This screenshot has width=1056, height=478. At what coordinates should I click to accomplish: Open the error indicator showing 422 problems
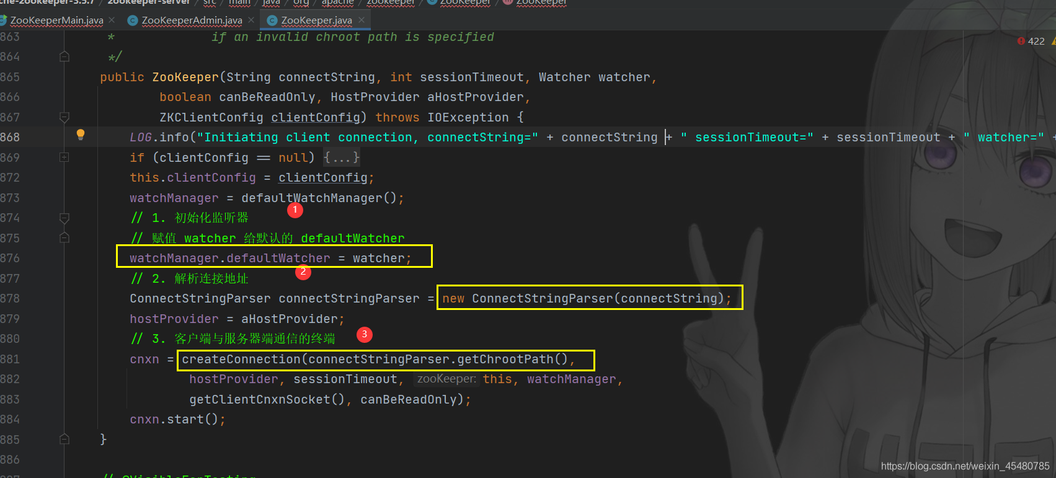click(1031, 41)
